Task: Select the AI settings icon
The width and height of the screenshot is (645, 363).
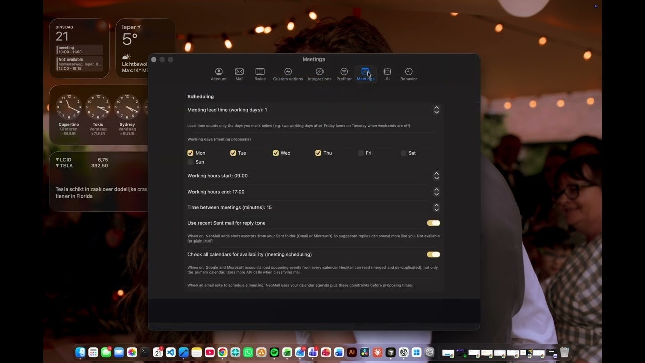Action: 387,74
